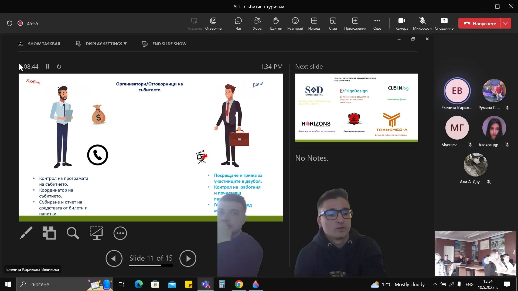Raise hand with Вдигни button
The image size is (518, 291).
click(276, 24)
